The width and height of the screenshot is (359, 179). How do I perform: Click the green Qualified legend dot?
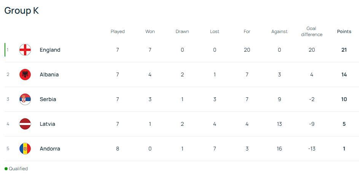pyautogui.click(x=6, y=169)
